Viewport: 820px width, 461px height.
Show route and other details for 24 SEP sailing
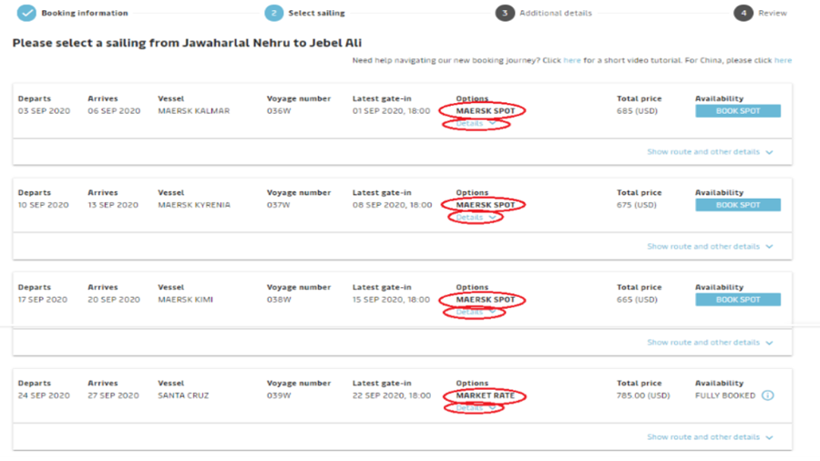tap(710, 437)
